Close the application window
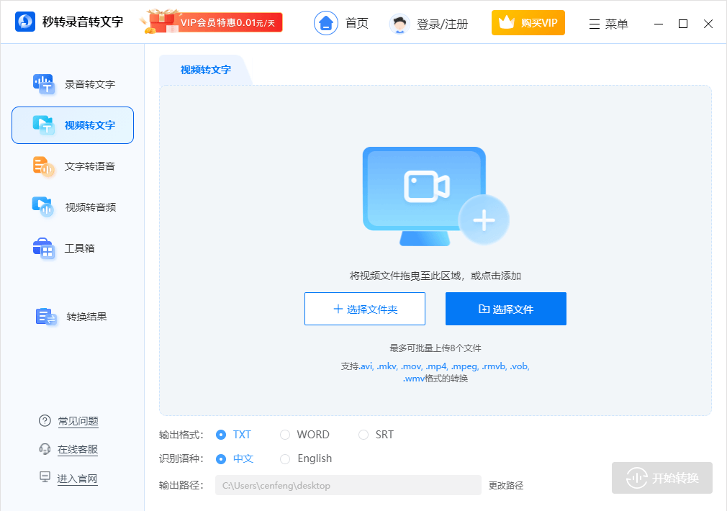The width and height of the screenshot is (727, 511). click(x=708, y=24)
